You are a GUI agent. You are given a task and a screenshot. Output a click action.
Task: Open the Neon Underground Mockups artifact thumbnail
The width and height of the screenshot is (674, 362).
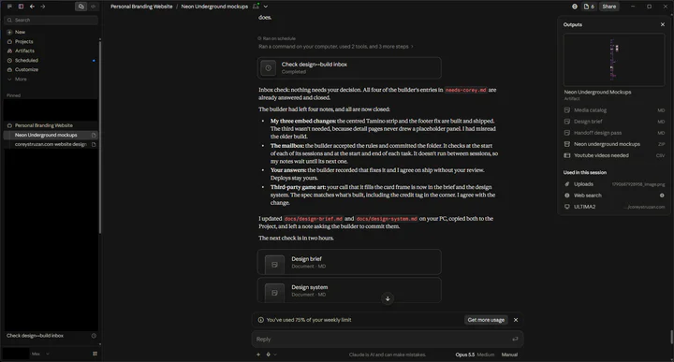pyautogui.click(x=614, y=60)
